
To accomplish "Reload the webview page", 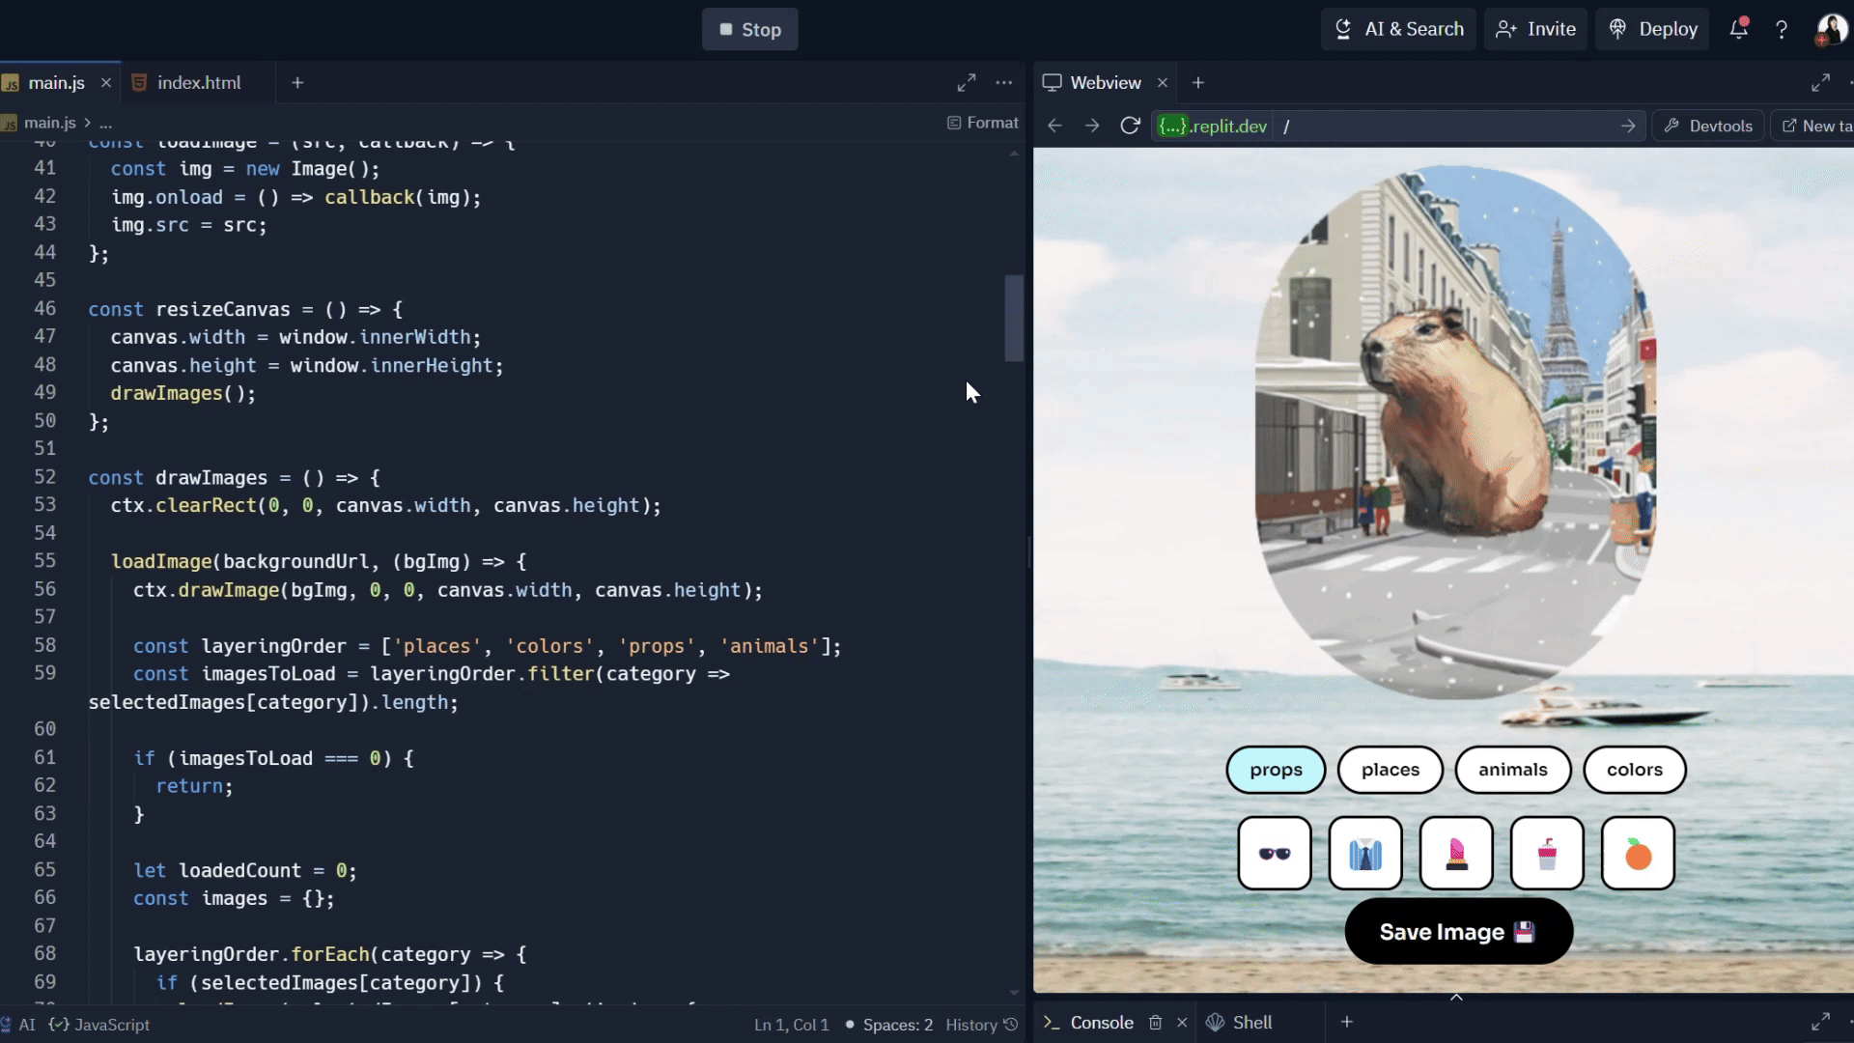I will click(x=1130, y=126).
